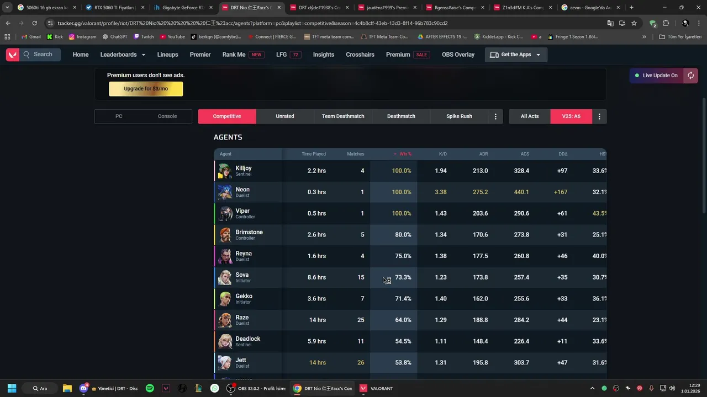Open the YouTube bookmark
Viewport: 707px width, 397px height.
click(172, 37)
